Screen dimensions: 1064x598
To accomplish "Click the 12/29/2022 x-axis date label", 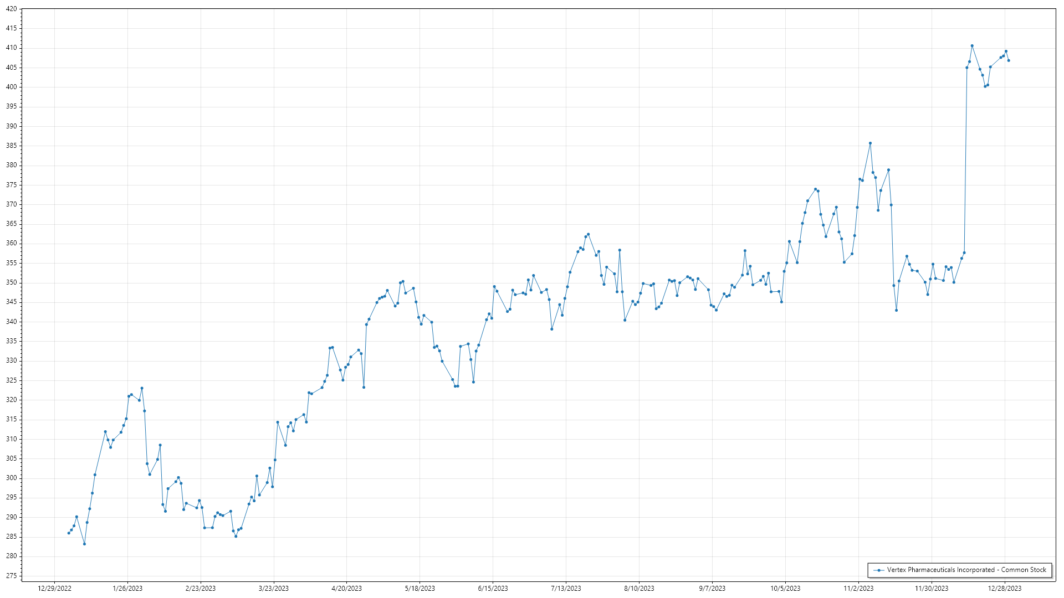I will [54, 589].
